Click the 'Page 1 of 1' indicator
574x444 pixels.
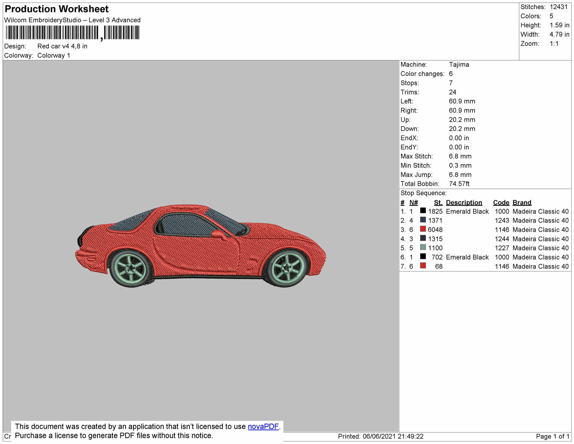tap(553, 436)
